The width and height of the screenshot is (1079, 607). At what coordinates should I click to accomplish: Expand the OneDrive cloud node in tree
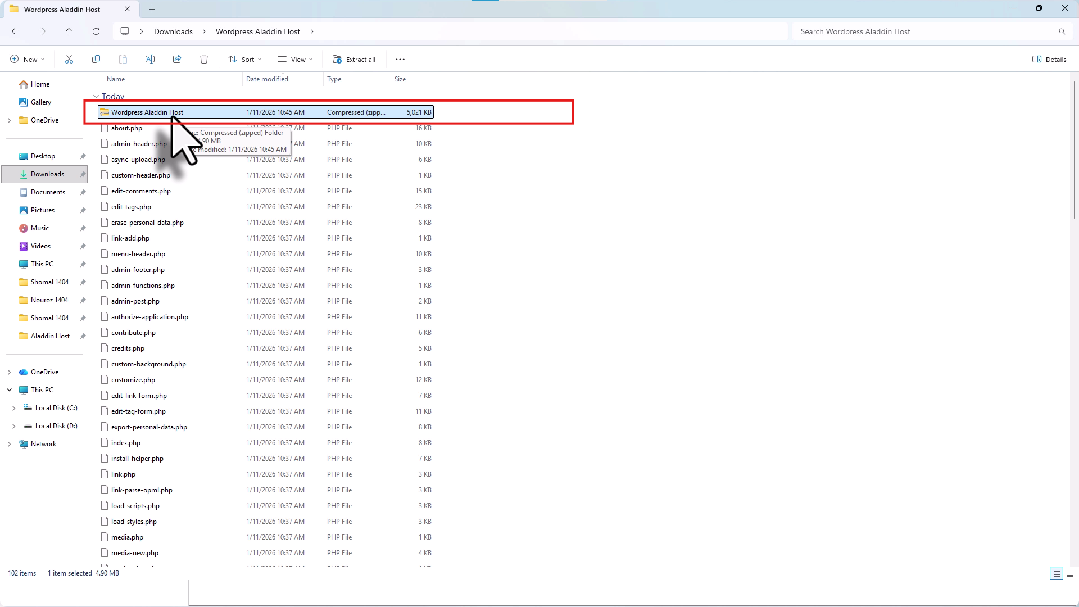[9, 372]
